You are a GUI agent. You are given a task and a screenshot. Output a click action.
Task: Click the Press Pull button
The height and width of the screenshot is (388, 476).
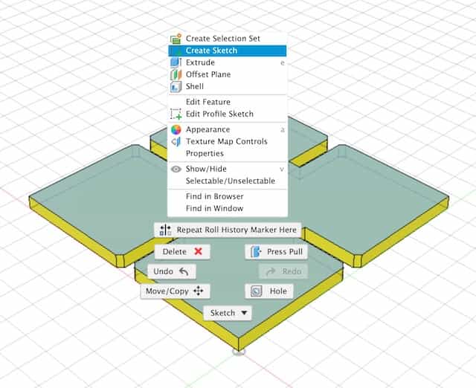pos(276,252)
